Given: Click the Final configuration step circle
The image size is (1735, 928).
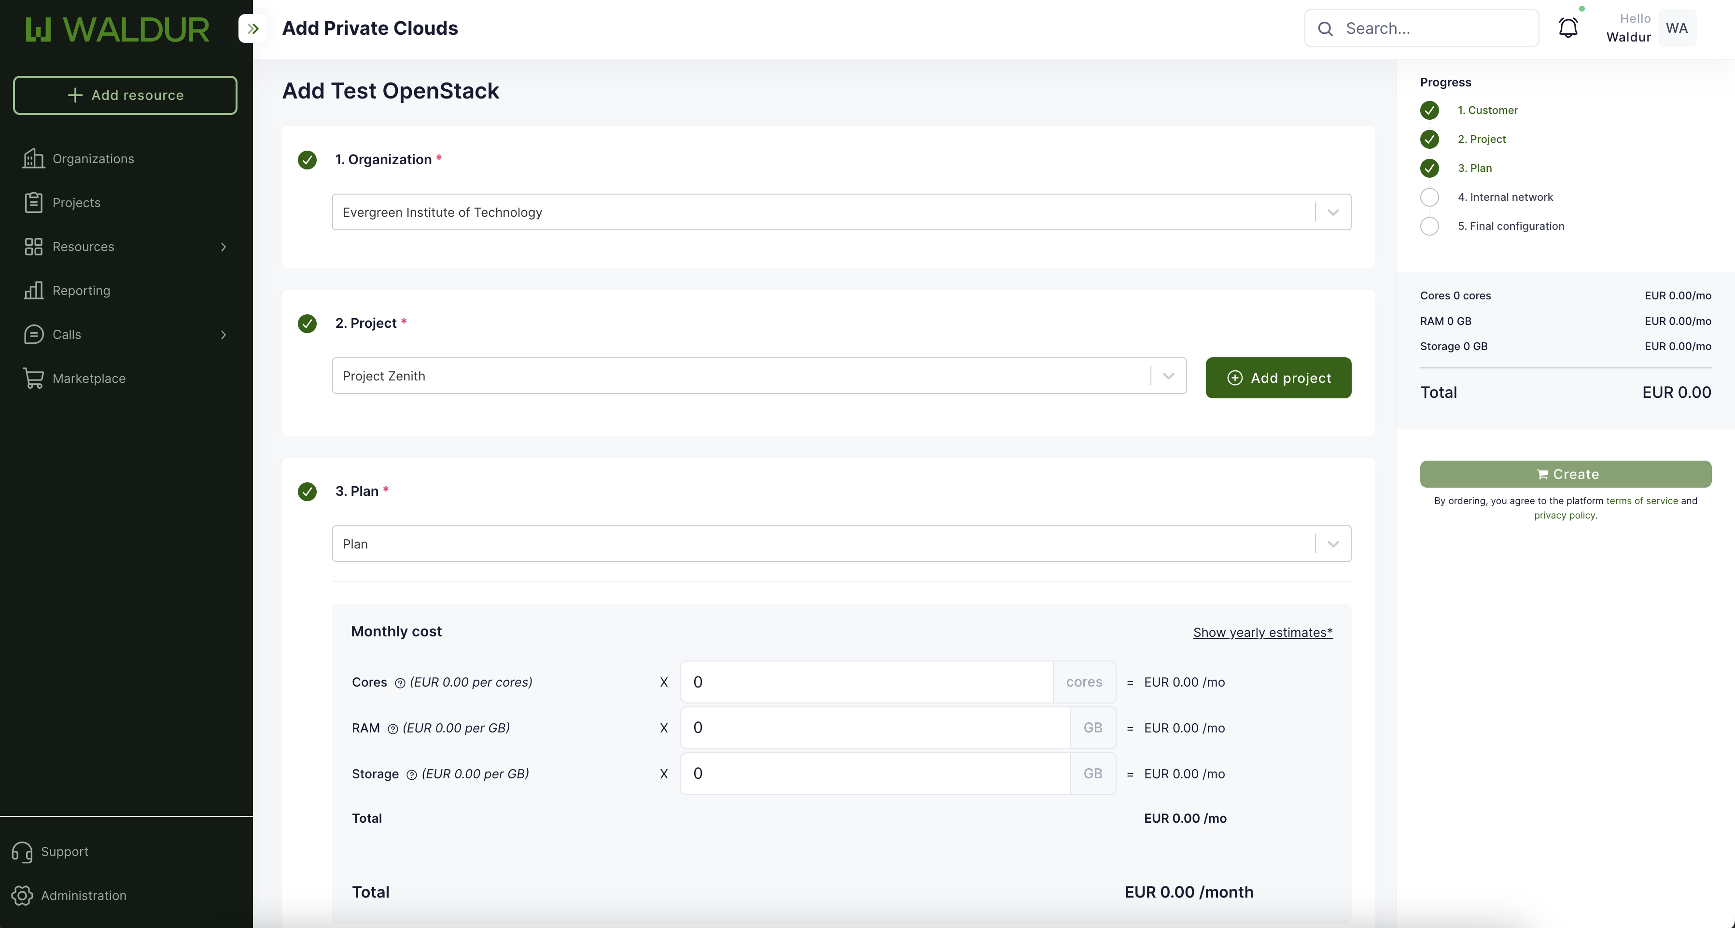Looking at the screenshot, I should 1429,226.
